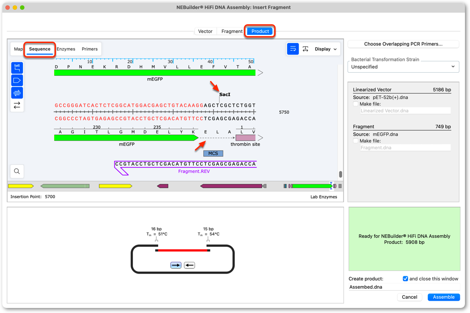Click the long purple feature in minimap
Viewport: 470px width, 313px height.
click(x=232, y=186)
